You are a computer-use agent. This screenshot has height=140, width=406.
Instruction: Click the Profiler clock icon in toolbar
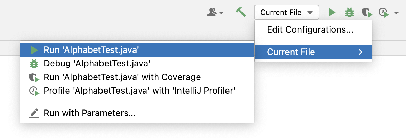(x=384, y=13)
